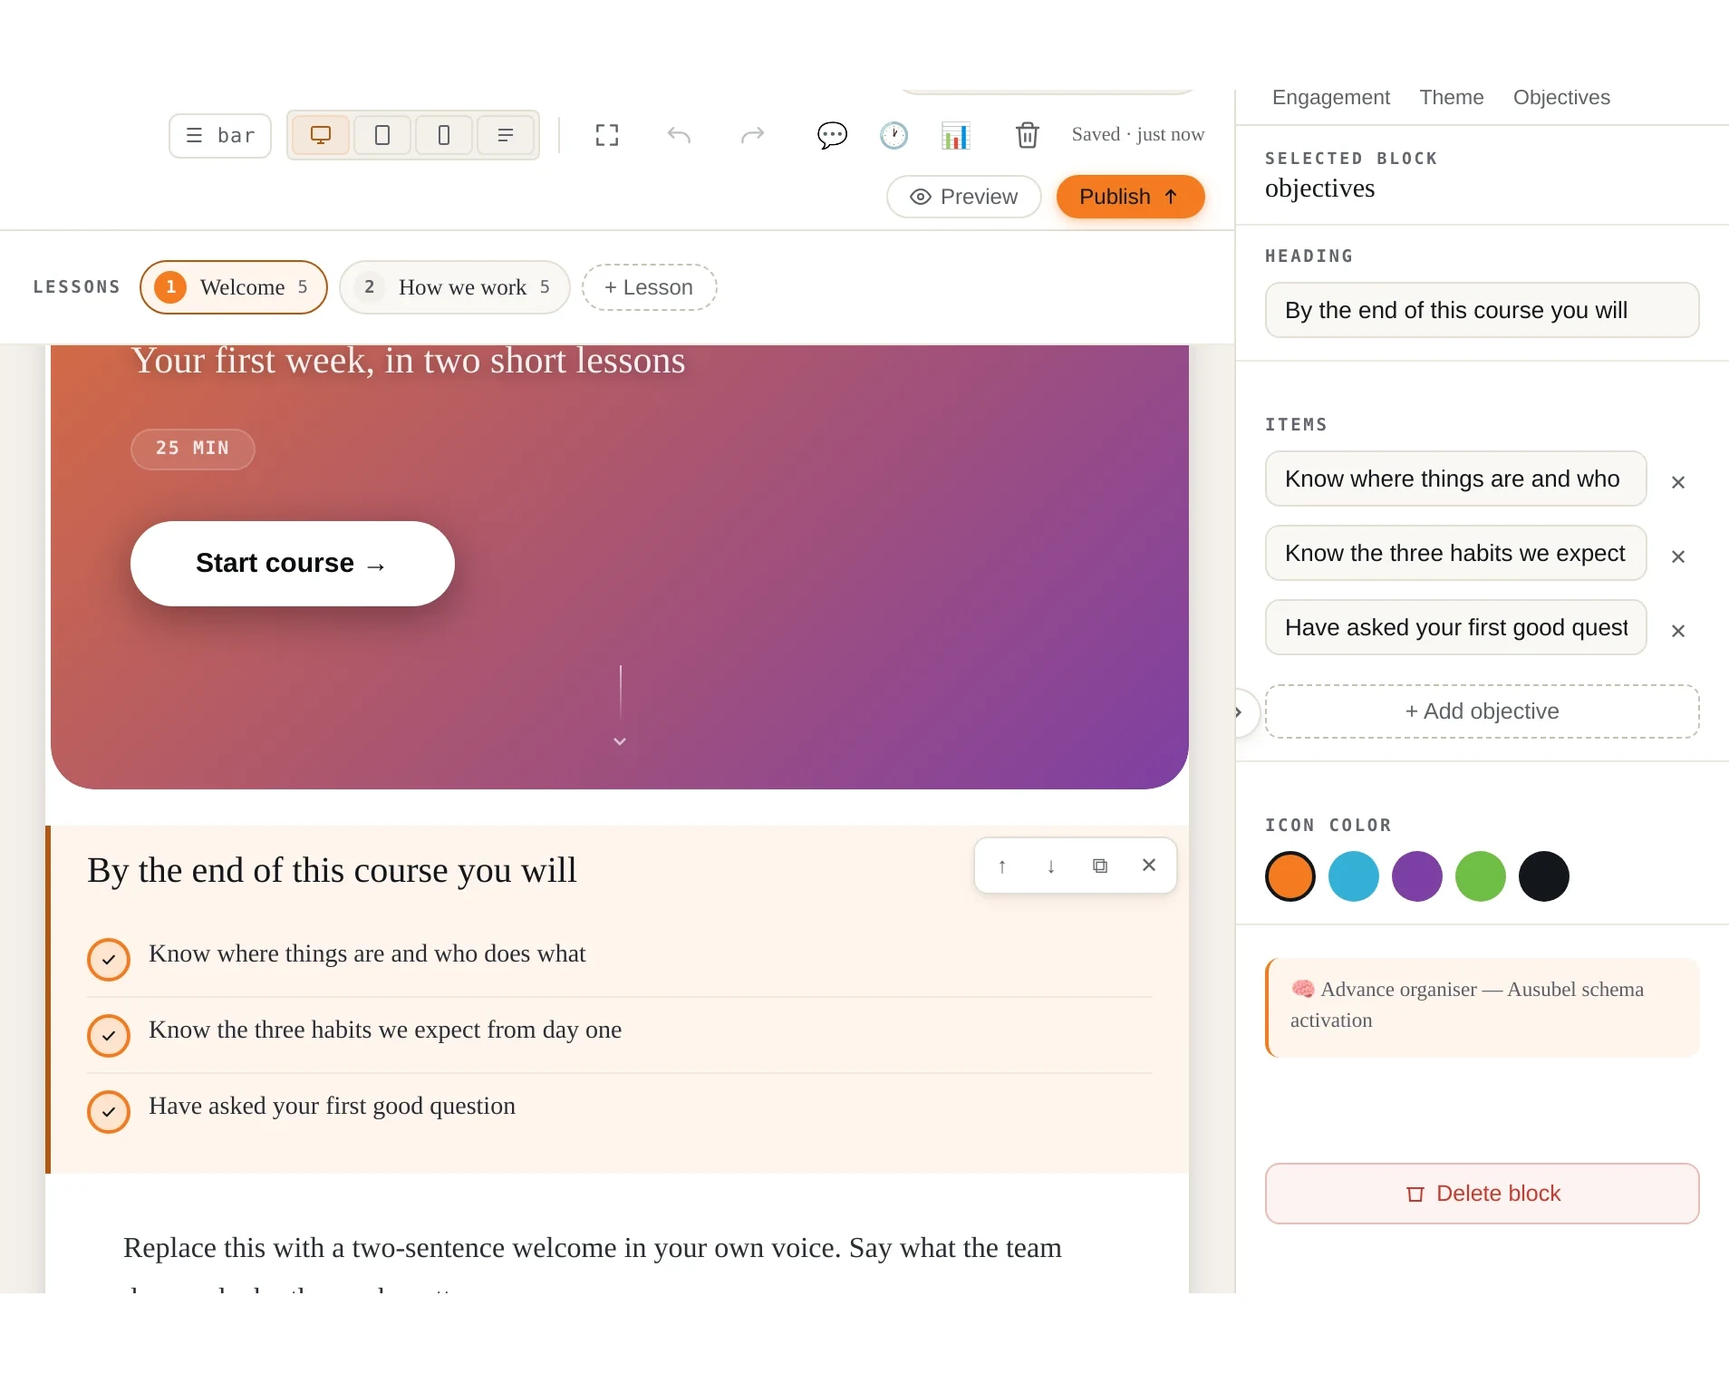Add a new objective
Image resolution: width=1729 pixels, height=1383 pixels.
point(1482,711)
